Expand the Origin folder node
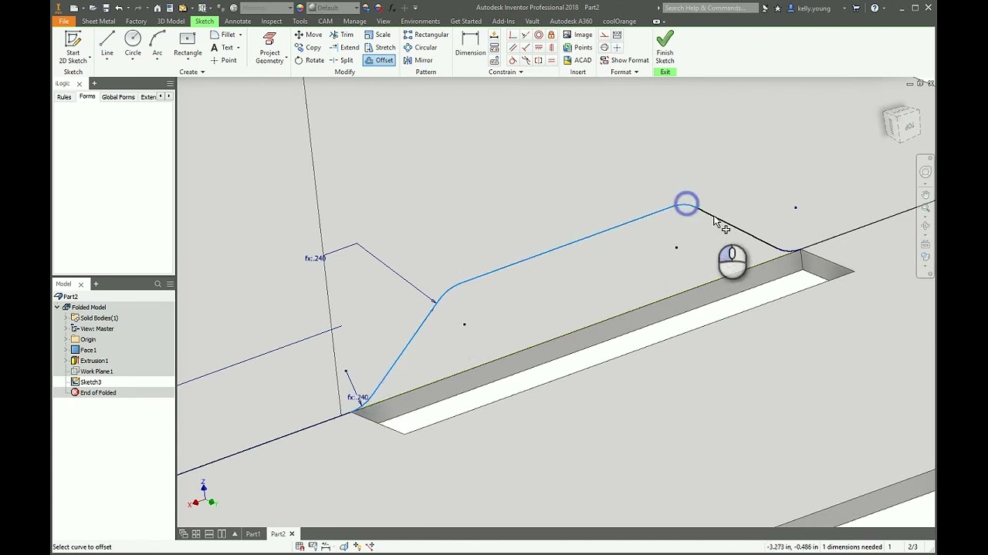988x555 pixels. tap(66, 339)
